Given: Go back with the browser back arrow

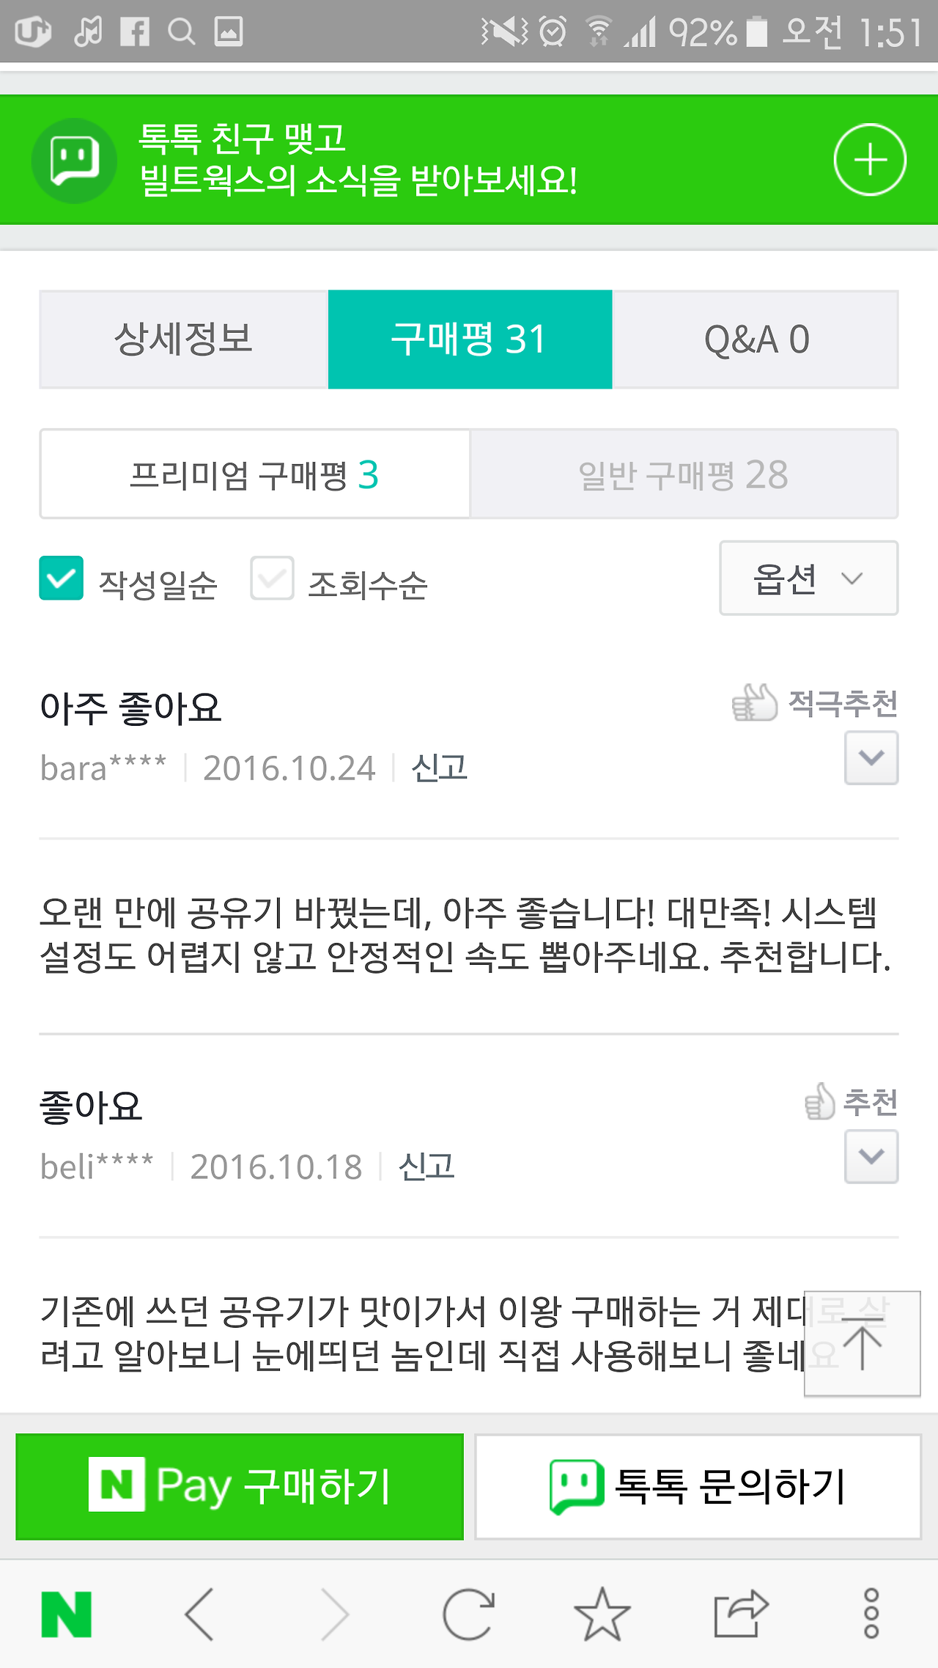Looking at the screenshot, I should click(199, 1614).
